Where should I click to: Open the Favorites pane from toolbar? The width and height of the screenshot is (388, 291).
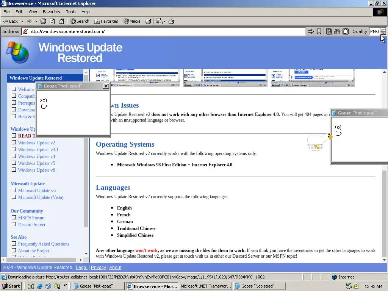(106, 21)
